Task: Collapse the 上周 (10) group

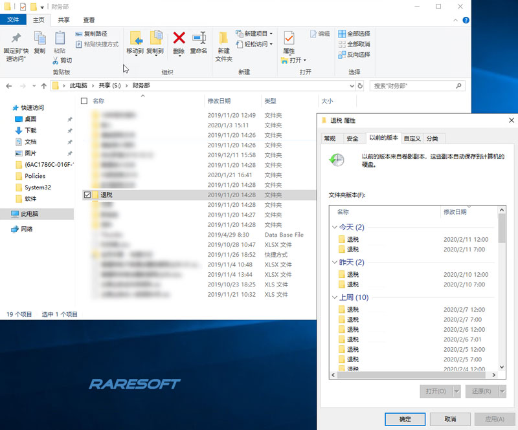Action: click(x=335, y=297)
